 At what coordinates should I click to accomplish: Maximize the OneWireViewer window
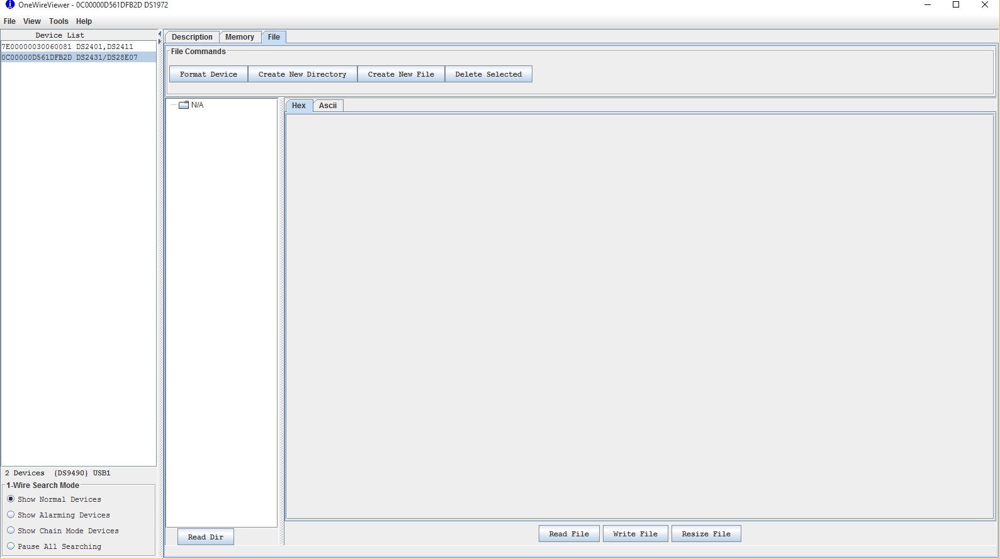956,5
